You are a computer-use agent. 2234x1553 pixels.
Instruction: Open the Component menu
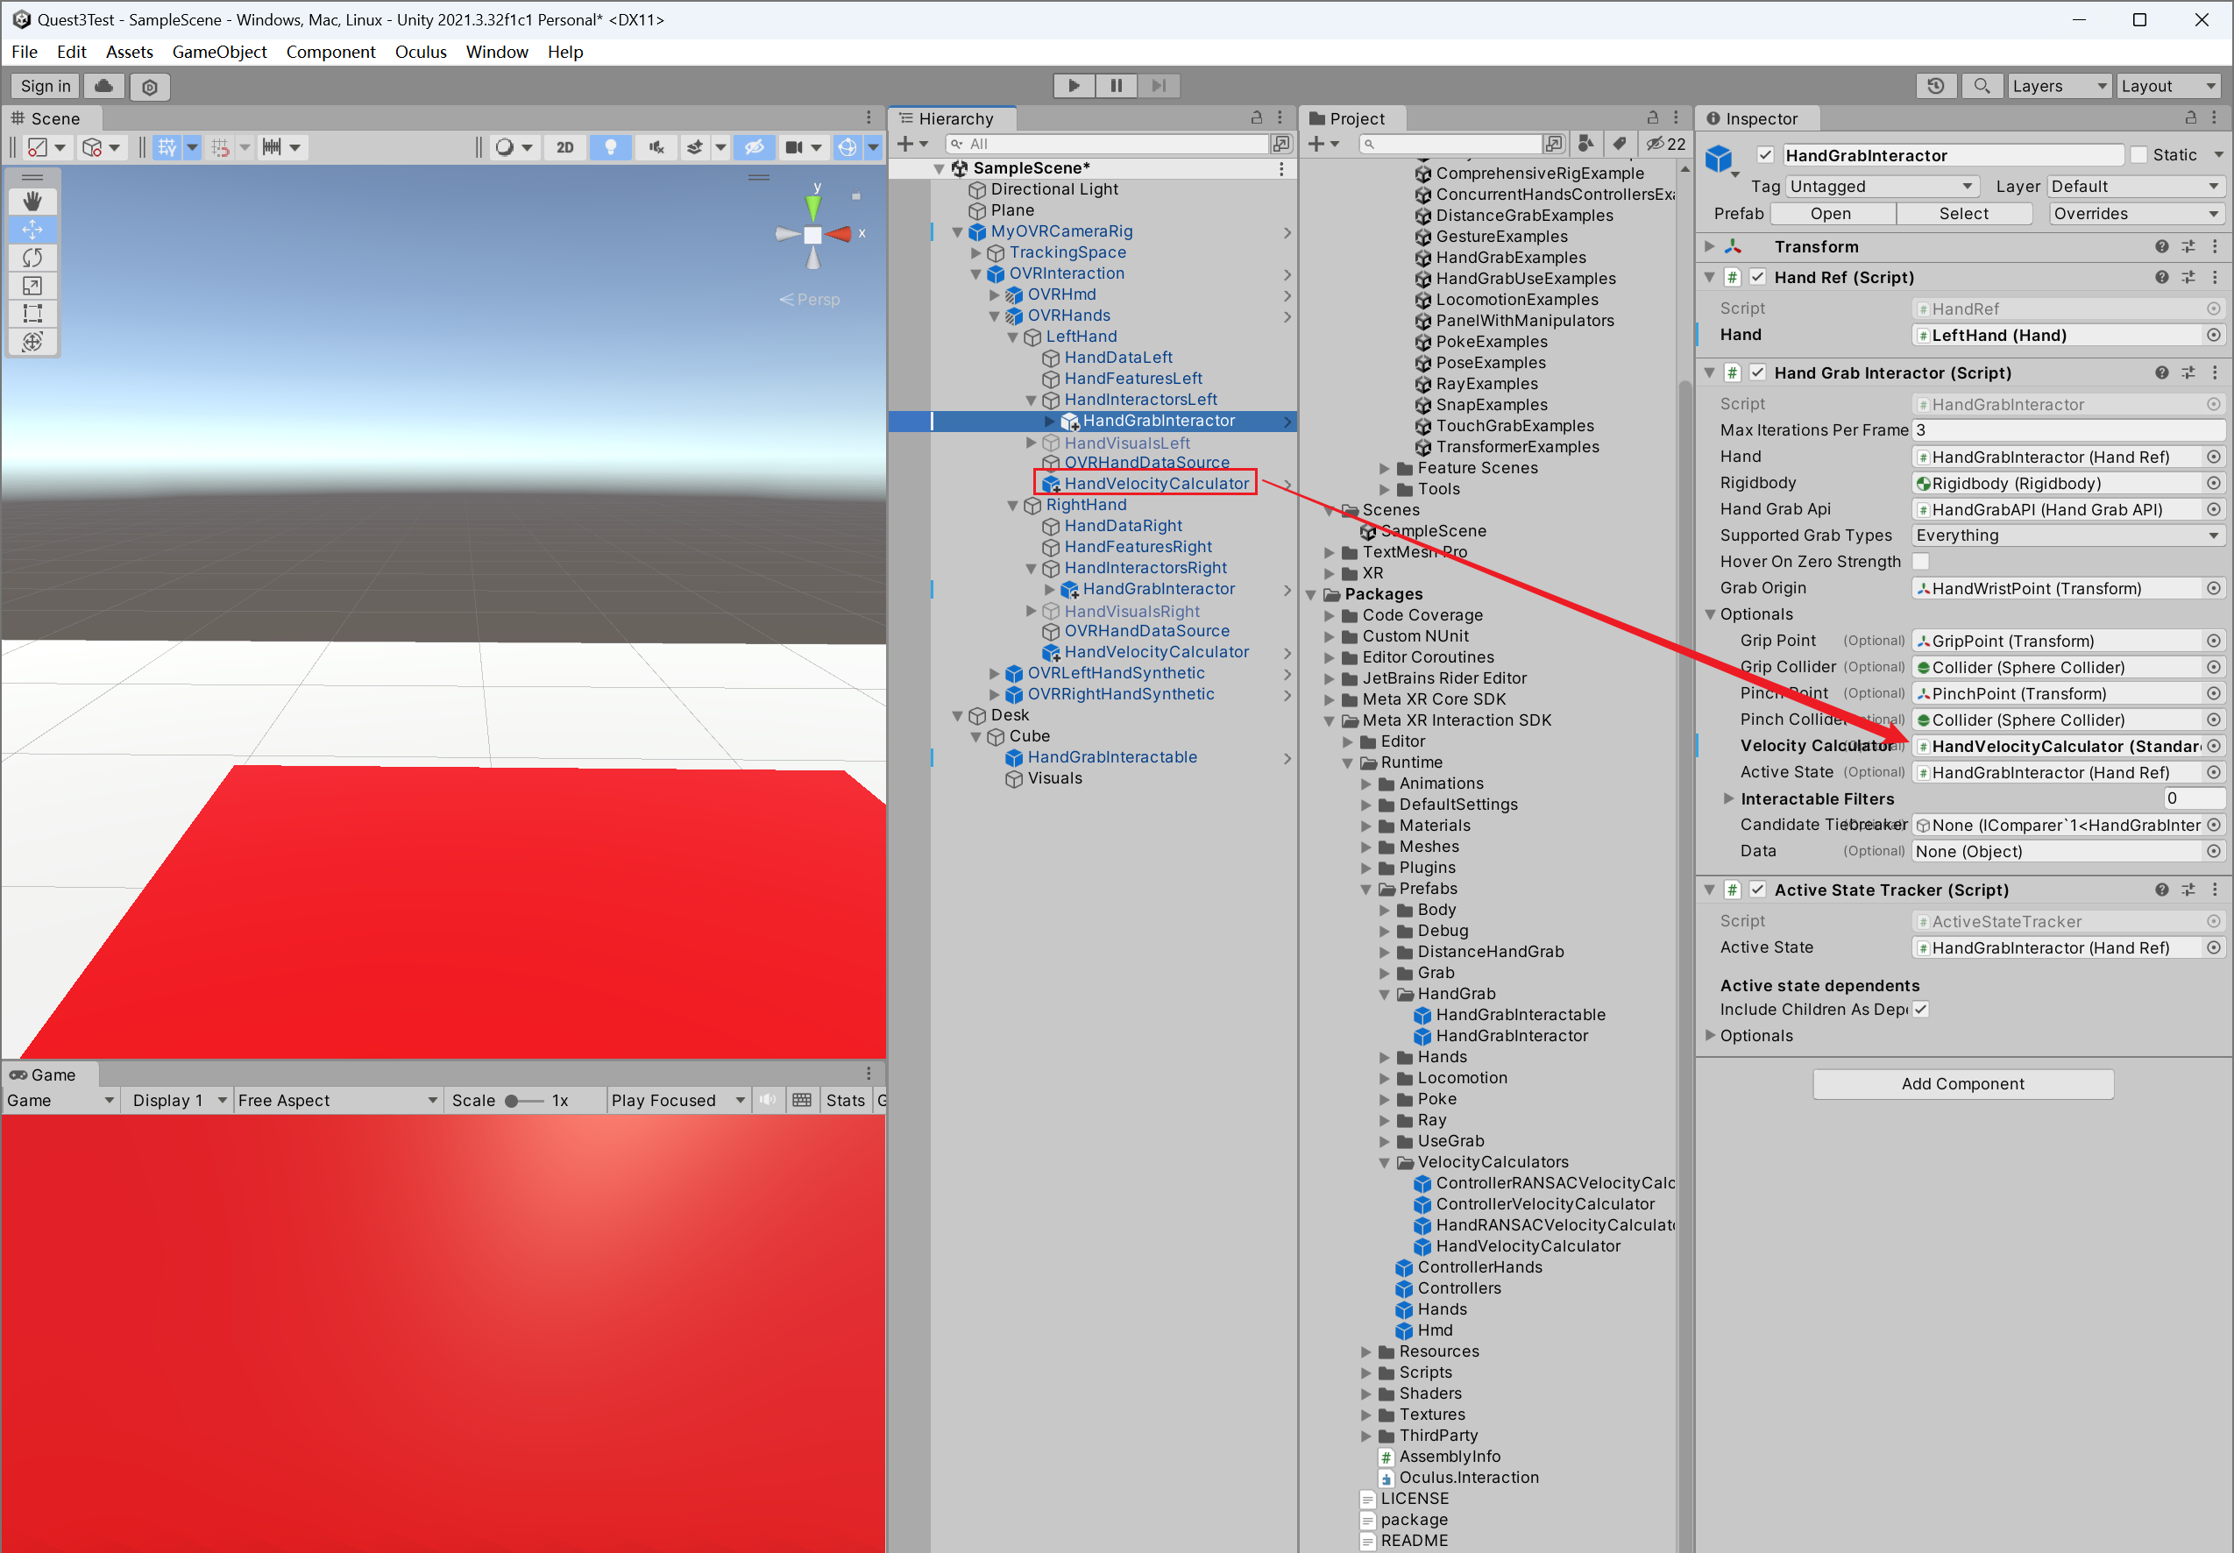[333, 51]
